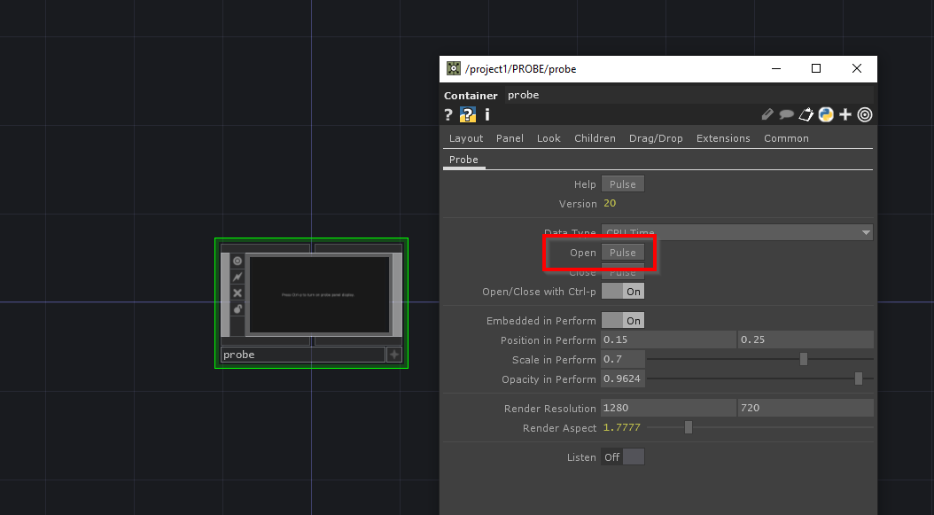
Task: Close the /project1/PROBE/probe window
Action: click(x=857, y=68)
